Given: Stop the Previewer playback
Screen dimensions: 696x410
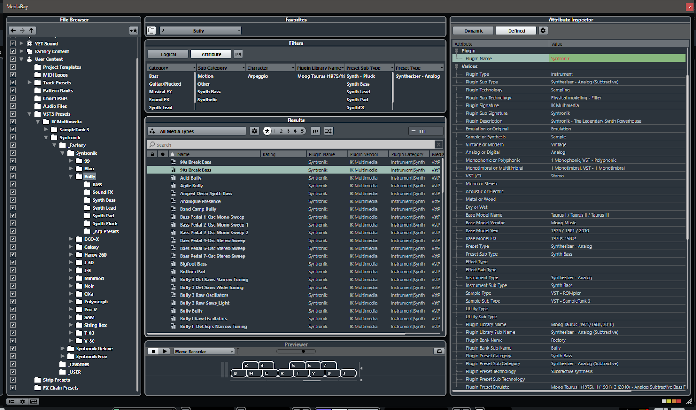Looking at the screenshot, I should click(x=153, y=351).
